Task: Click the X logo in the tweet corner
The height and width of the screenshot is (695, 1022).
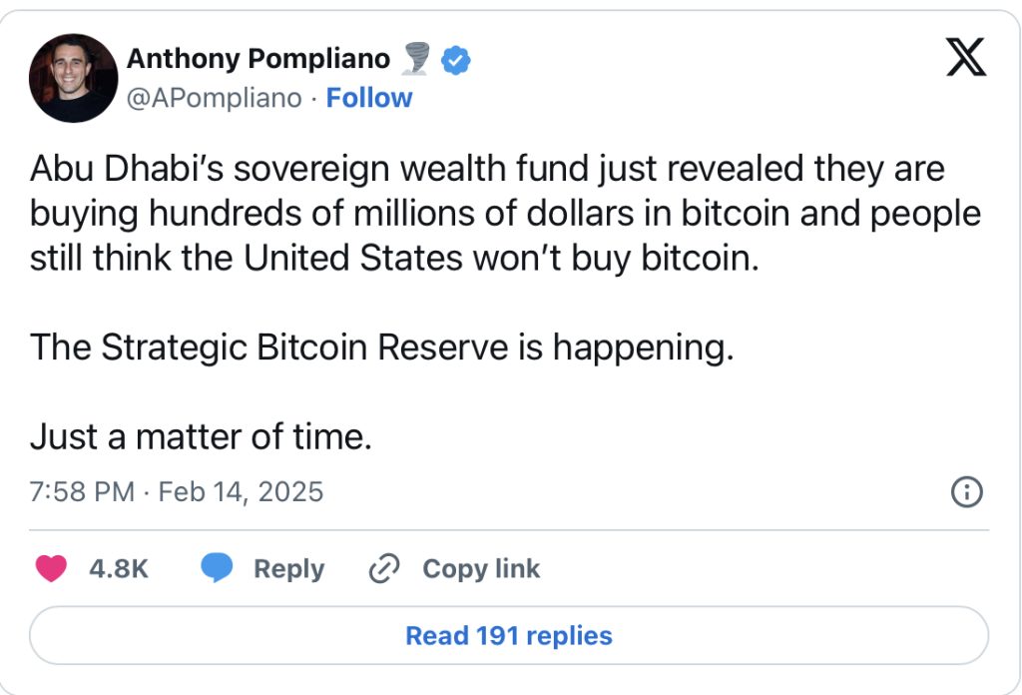Action: tap(964, 60)
